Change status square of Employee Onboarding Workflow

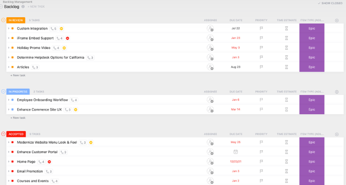point(12,100)
